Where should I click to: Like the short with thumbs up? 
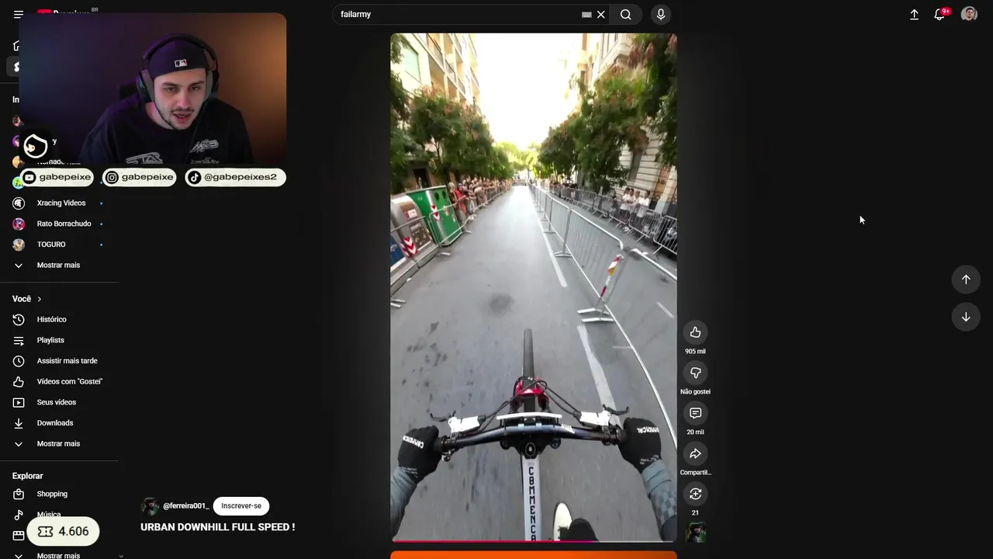tap(695, 332)
